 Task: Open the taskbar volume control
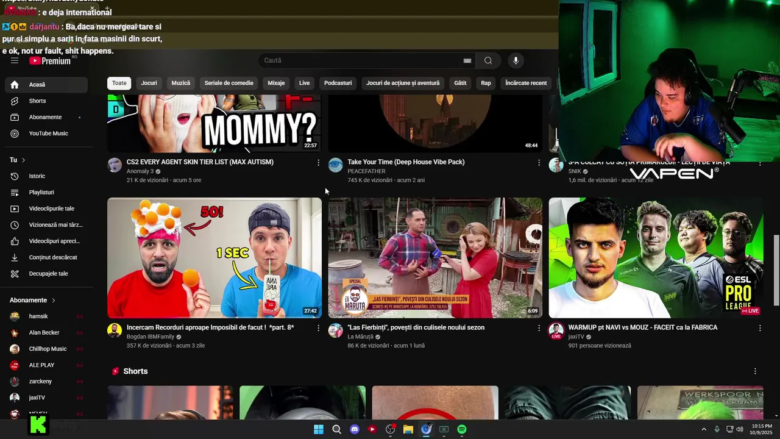click(740, 429)
